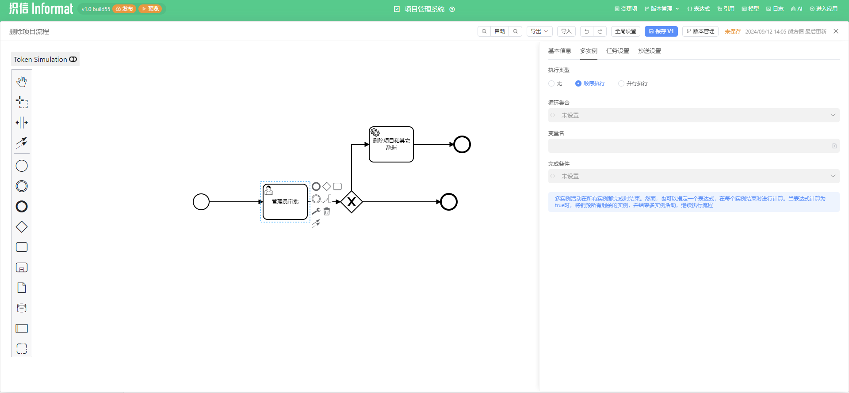Image resolution: width=849 pixels, height=393 pixels.
Task: Open the 完成条件 dropdown
Action: [694, 176]
